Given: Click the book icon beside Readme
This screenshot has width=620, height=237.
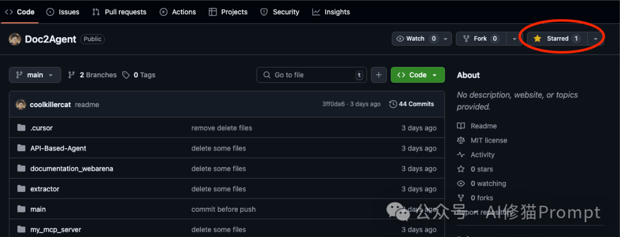Looking at the screenshot, I should point(460,126).
